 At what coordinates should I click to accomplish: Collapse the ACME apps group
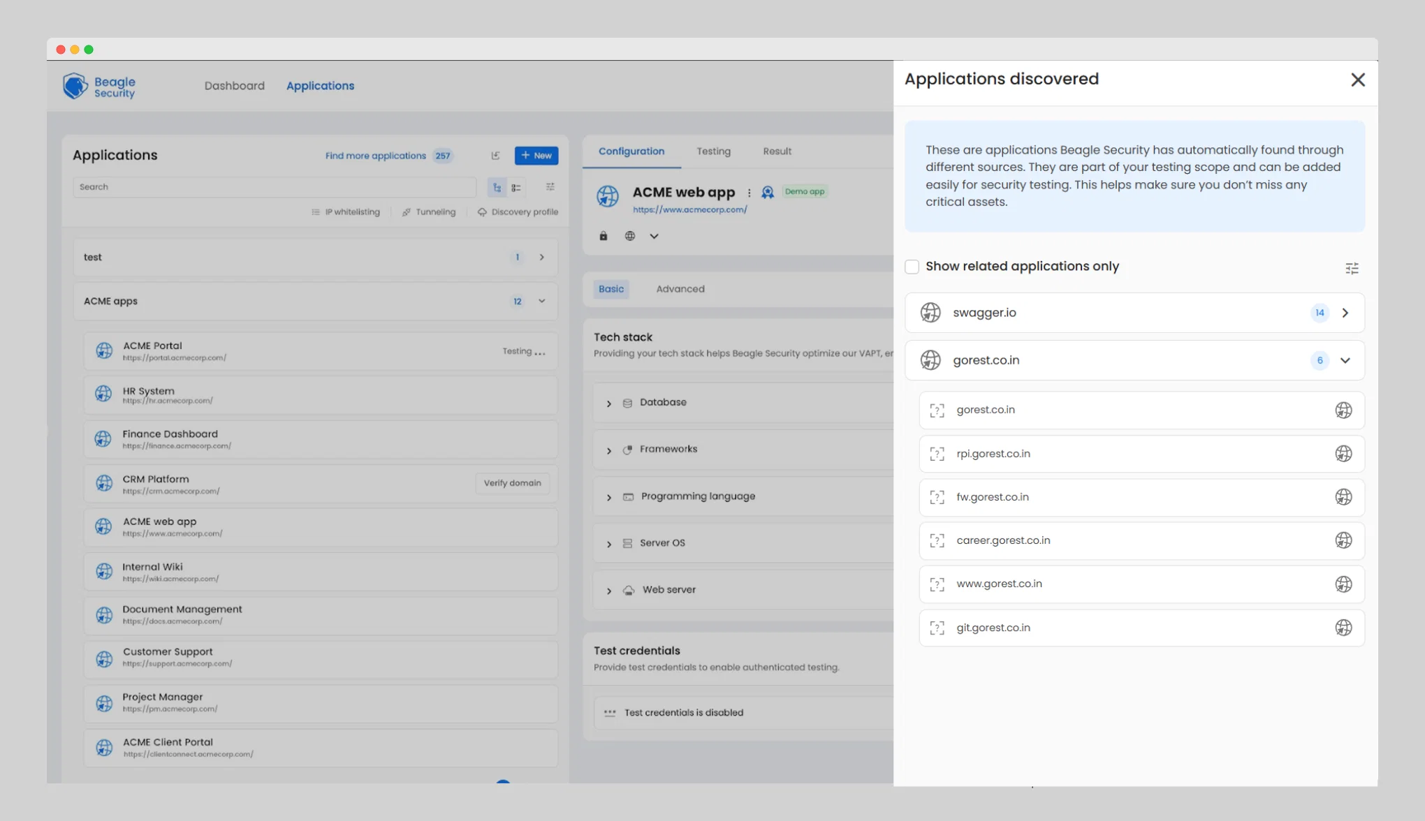[x=541, y=302]
